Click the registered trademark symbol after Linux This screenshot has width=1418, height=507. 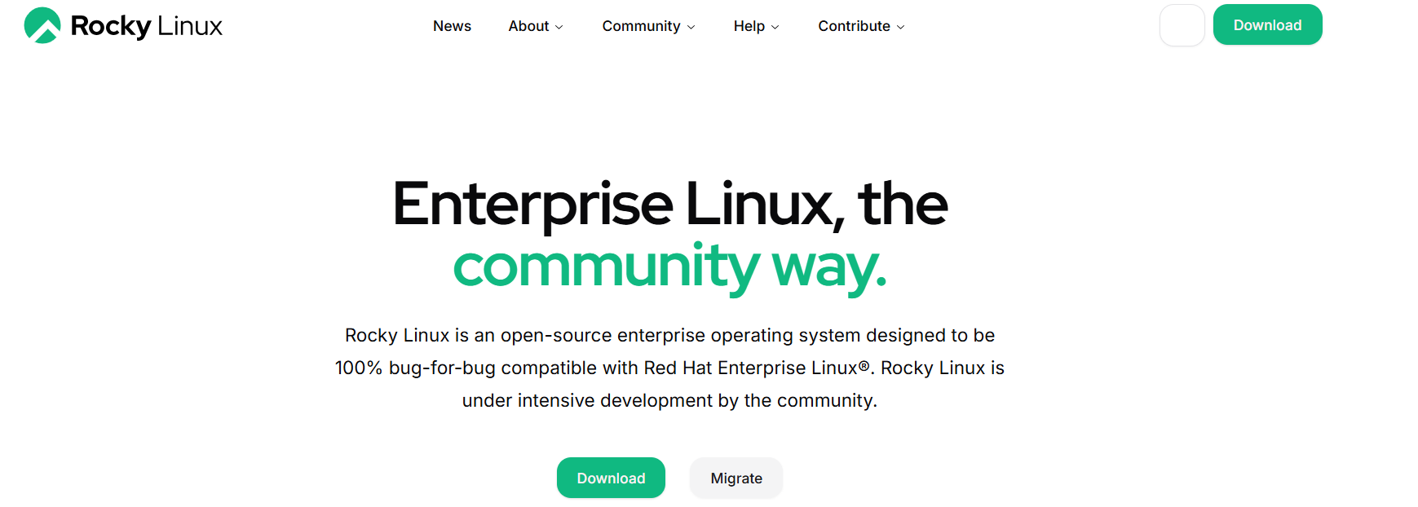tap(864, 366)
